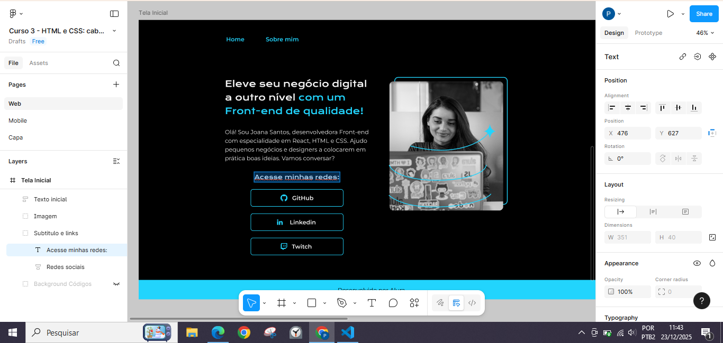Show the hidden Background Códigos layer
The height and width of the screenshot is (343, 723).
[116, 284]
